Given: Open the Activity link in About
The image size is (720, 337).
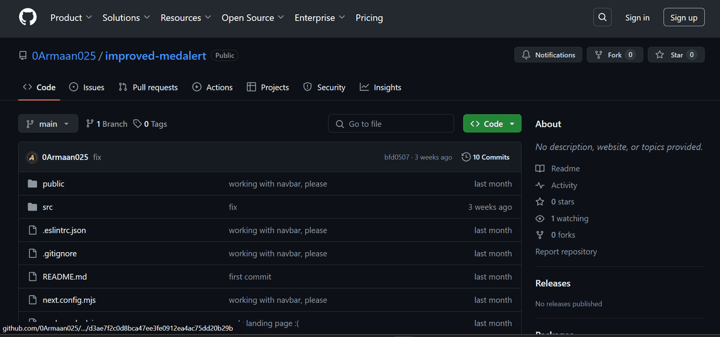Looking at the screenshot, I should pos(564,185).
